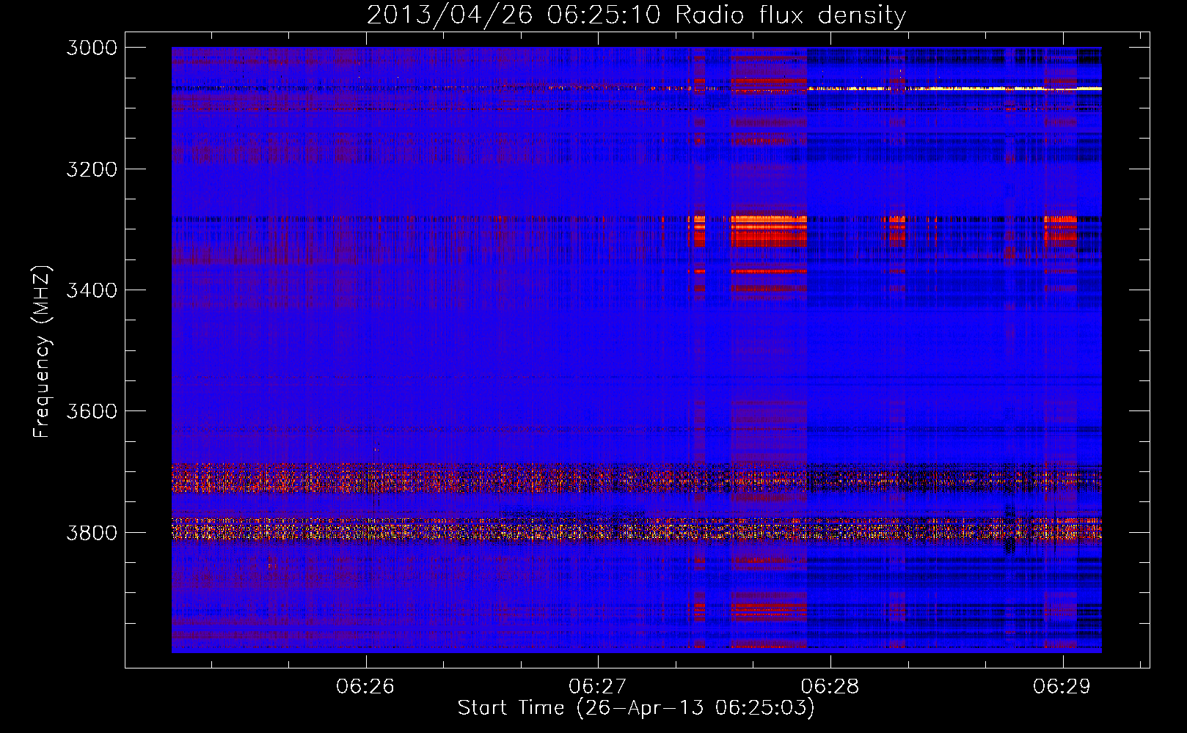The image size is (1187, 733).
Task: Select the 3800 frequency tick label
Action: [x=92, y=532]
